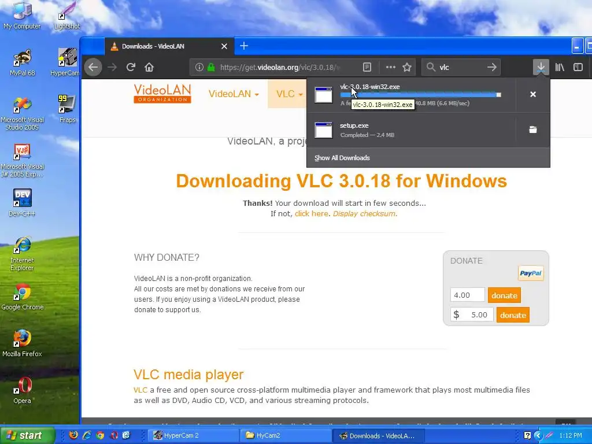Expand the VideoLAN navigation menu
This screenshot has width=592, height=444.
tap(234, 94)
